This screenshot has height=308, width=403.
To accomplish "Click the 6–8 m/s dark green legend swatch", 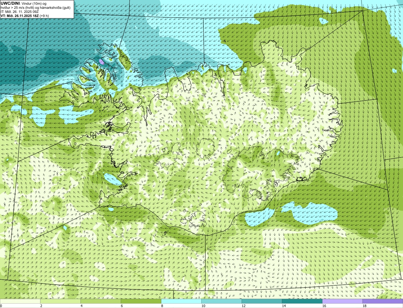I will [x=141, y=301].
